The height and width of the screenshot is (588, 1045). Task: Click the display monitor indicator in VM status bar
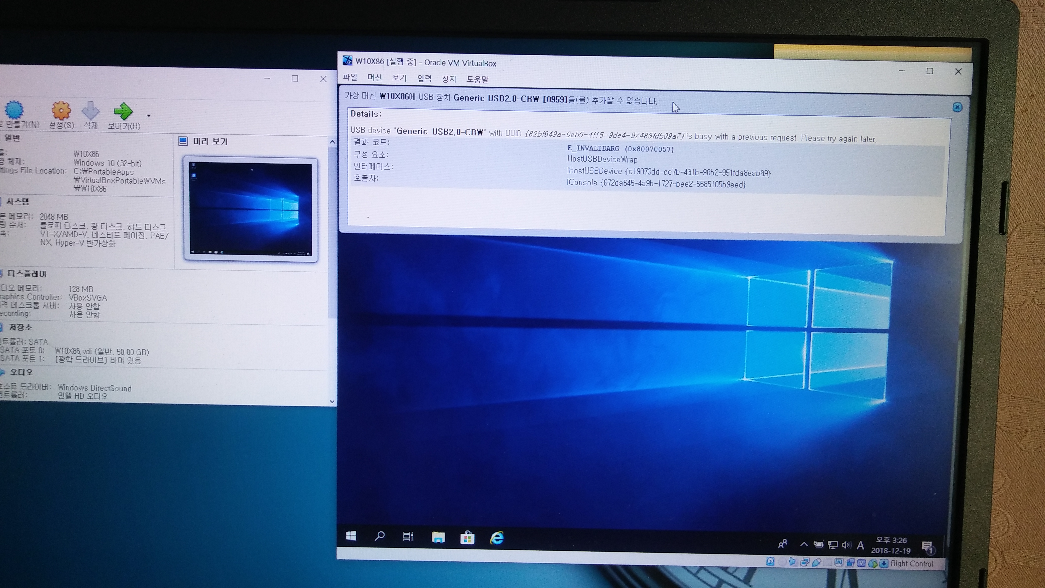click(839, 563)
